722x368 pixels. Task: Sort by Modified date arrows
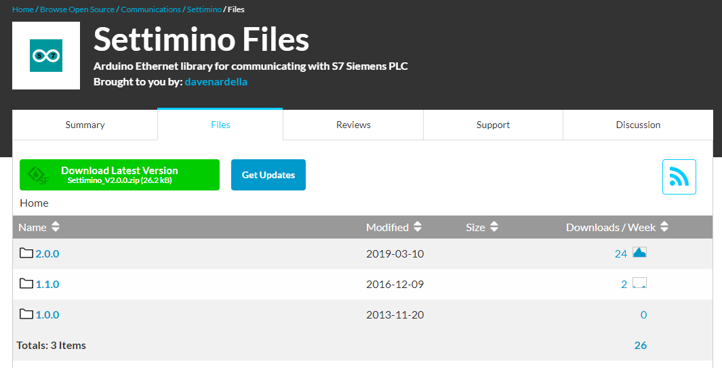(x=417, y=226)
